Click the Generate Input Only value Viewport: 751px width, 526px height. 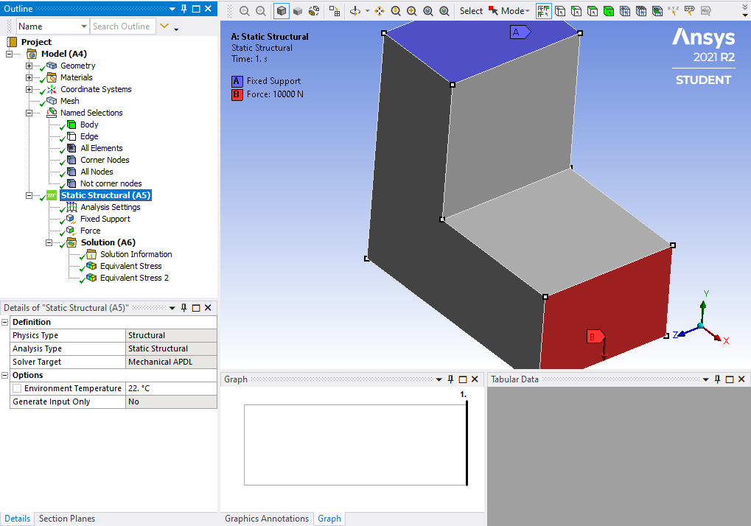tap(171, 401)
